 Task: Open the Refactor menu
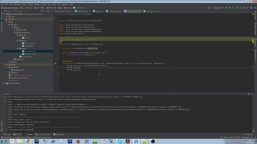[x=37, y=4]
